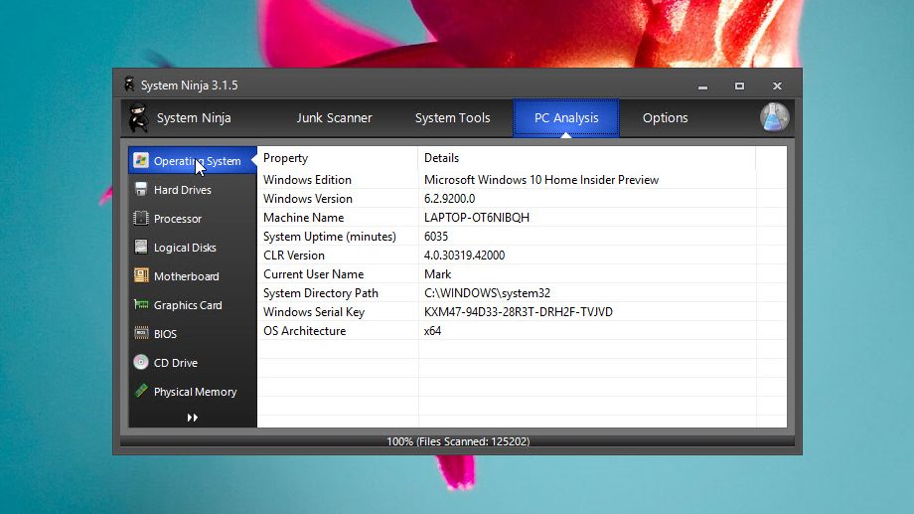The height and width of the screenshot is (514, 914).
Task: Open the Options tab
Action: click(x=665, y=118)
